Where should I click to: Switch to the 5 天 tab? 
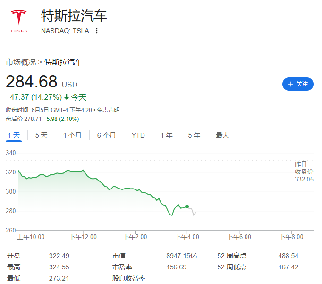click(41, 135)
